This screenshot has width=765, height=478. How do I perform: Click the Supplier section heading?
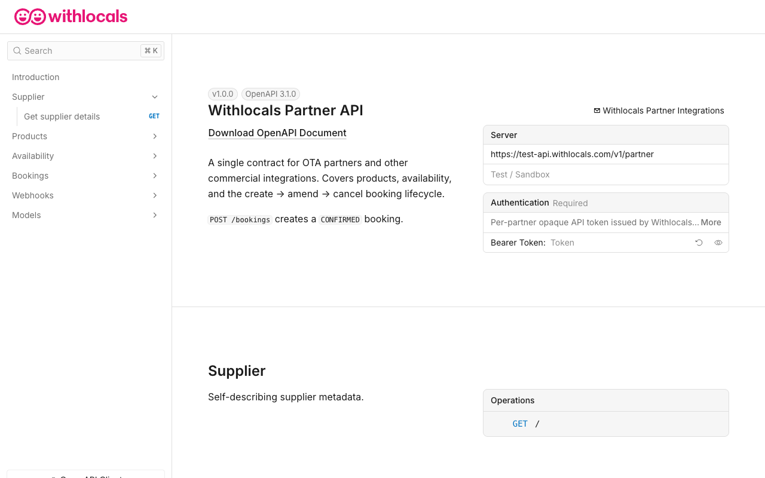pos(237,370)
